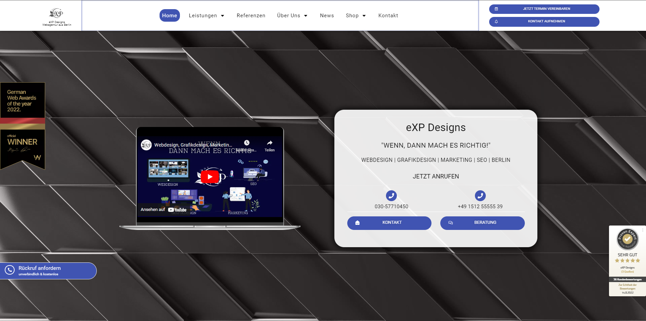Image resolution: width=646 pixels, height=321 pixels.
Task: Open the ProvenExpert seal badge
Action: pos(627,239)
